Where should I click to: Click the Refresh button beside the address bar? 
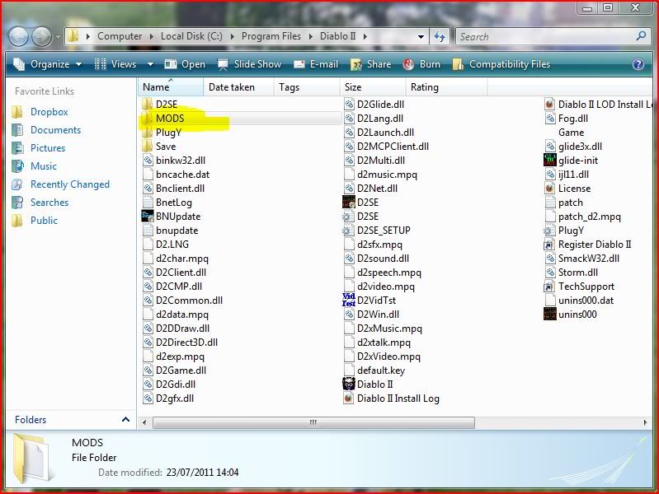(x=440, y=36)
